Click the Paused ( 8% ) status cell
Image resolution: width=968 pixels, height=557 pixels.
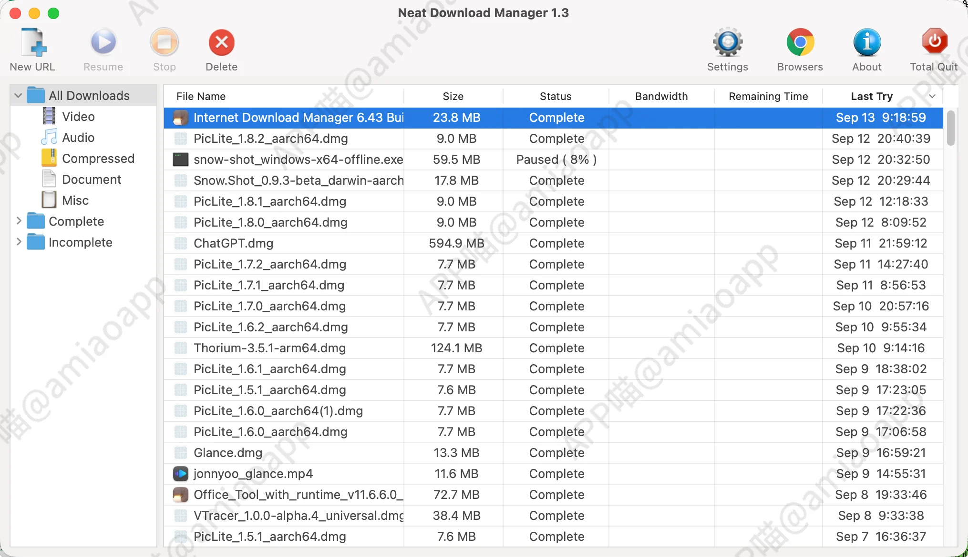pyautogui.click(x=556, y=159)
